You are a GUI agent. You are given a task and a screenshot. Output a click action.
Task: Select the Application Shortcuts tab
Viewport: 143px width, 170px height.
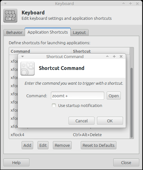tap(48, 32)
